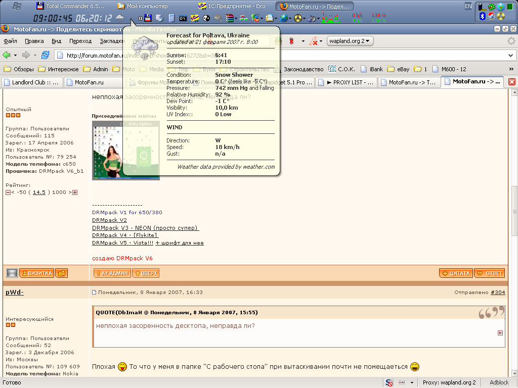The width and height of the screenshot is (518, 388).
Task: Click the Forward arrow button
Action: coord(26,55)
